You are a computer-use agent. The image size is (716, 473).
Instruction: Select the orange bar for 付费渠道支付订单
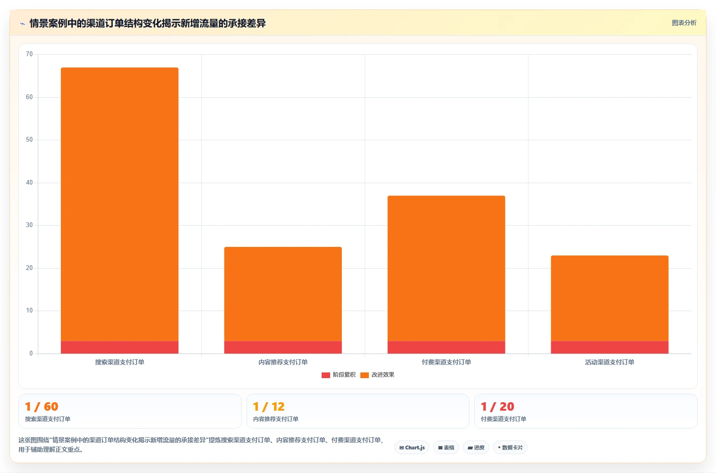pos(446,269)
